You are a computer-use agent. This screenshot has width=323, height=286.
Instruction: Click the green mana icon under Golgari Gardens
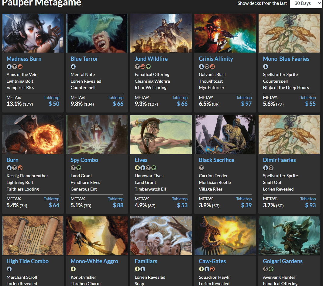(x=271, y=269)
